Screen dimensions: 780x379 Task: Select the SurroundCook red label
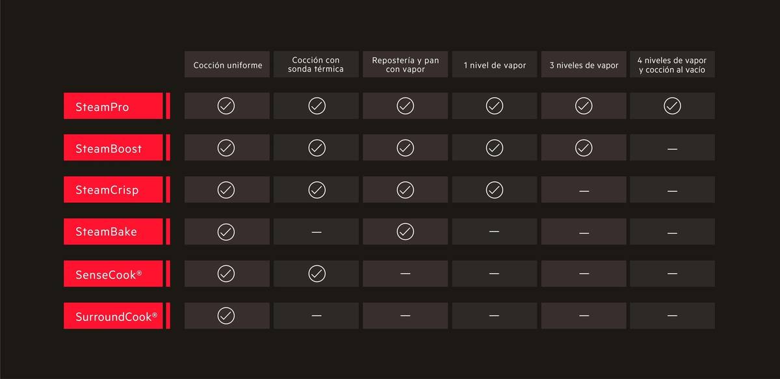[x=113, y=315]
